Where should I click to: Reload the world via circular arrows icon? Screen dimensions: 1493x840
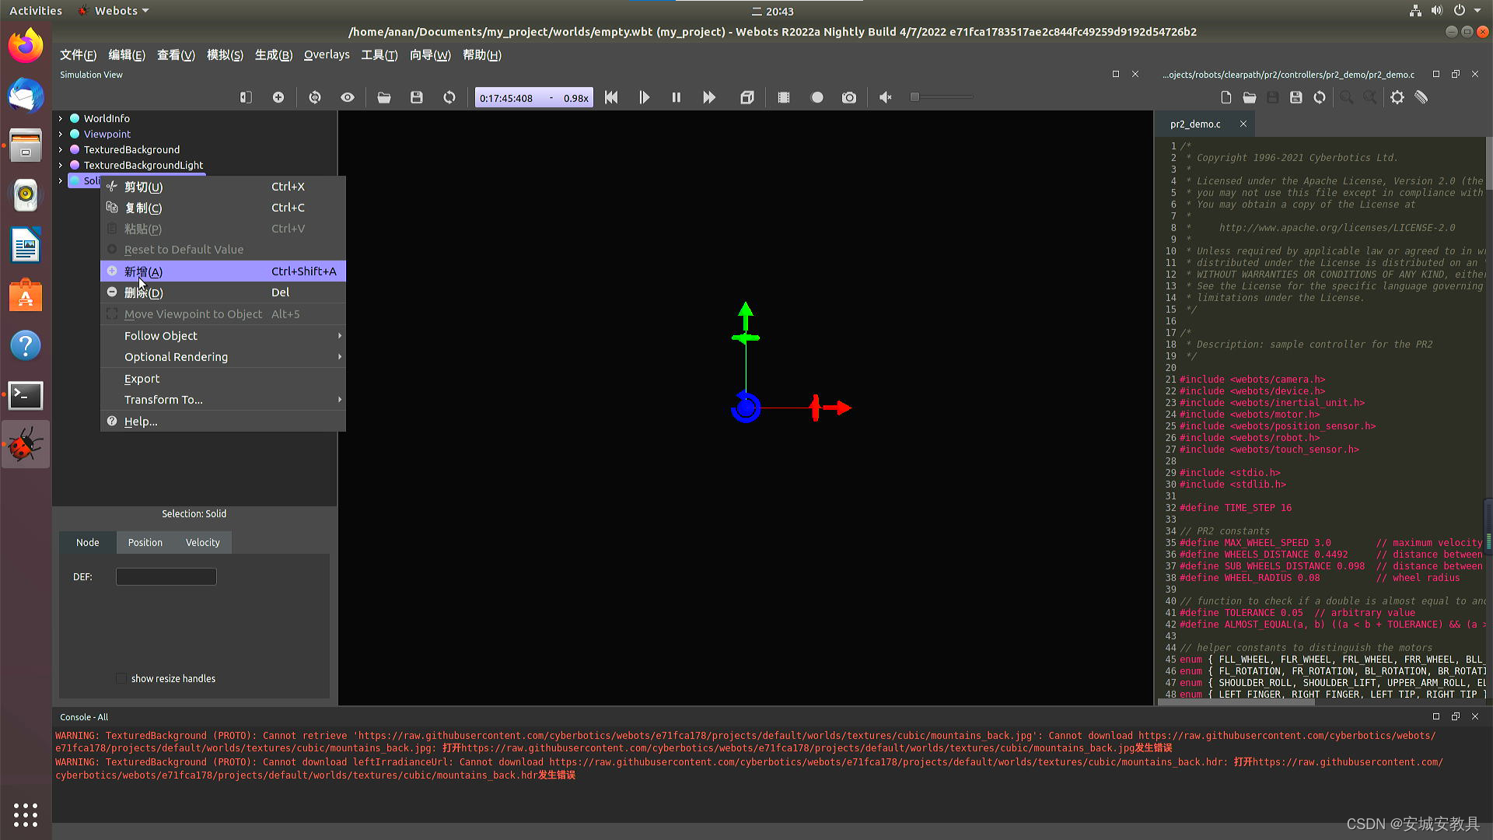coord(449,97)
